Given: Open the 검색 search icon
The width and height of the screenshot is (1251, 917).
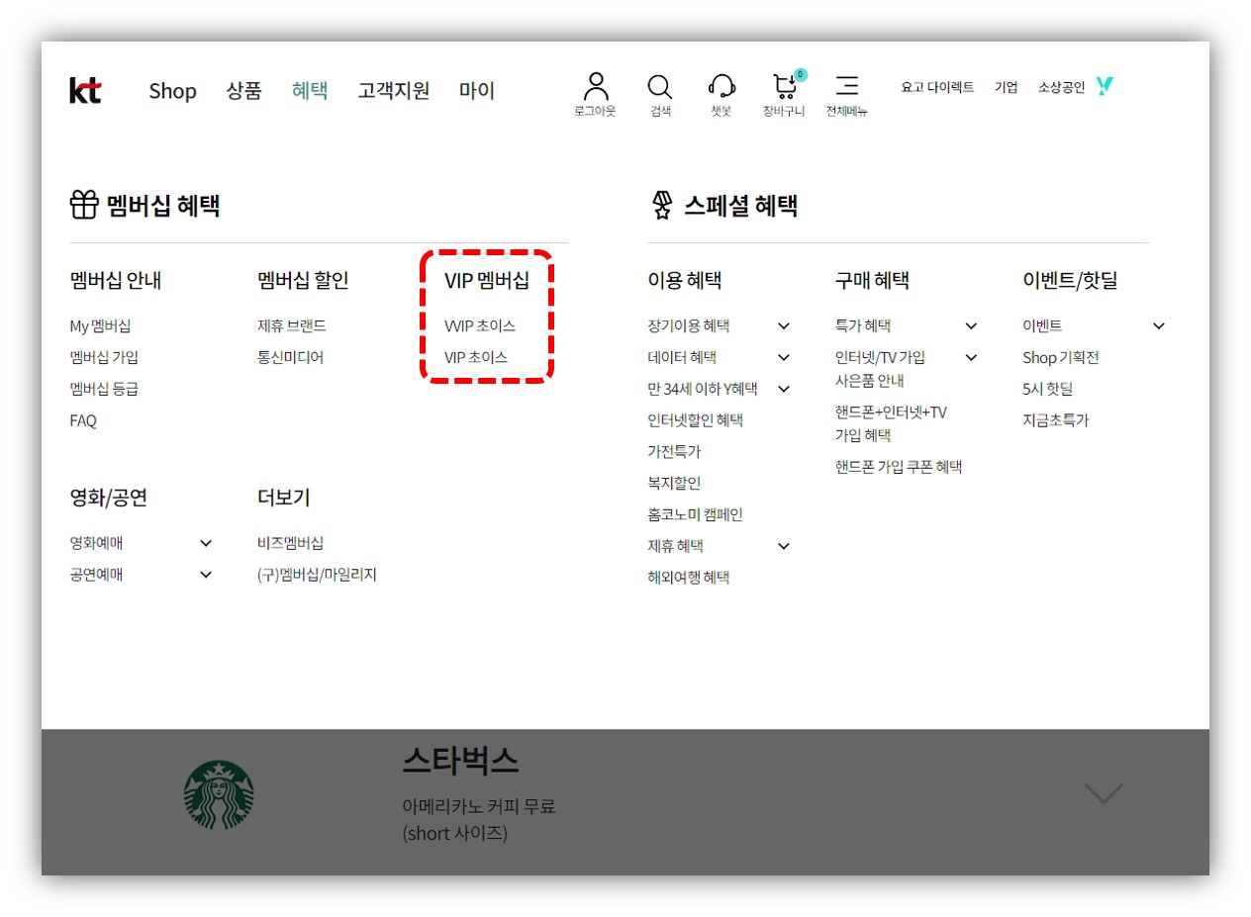Looking at the screenshot, I should click(x=659, y=87).
